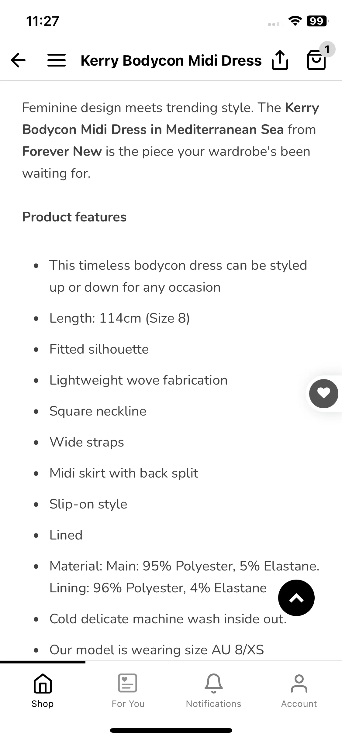The width and height of the screenshot is (342, 740).
Task: Tap the home indicator bar
Action: pos(171,730)
